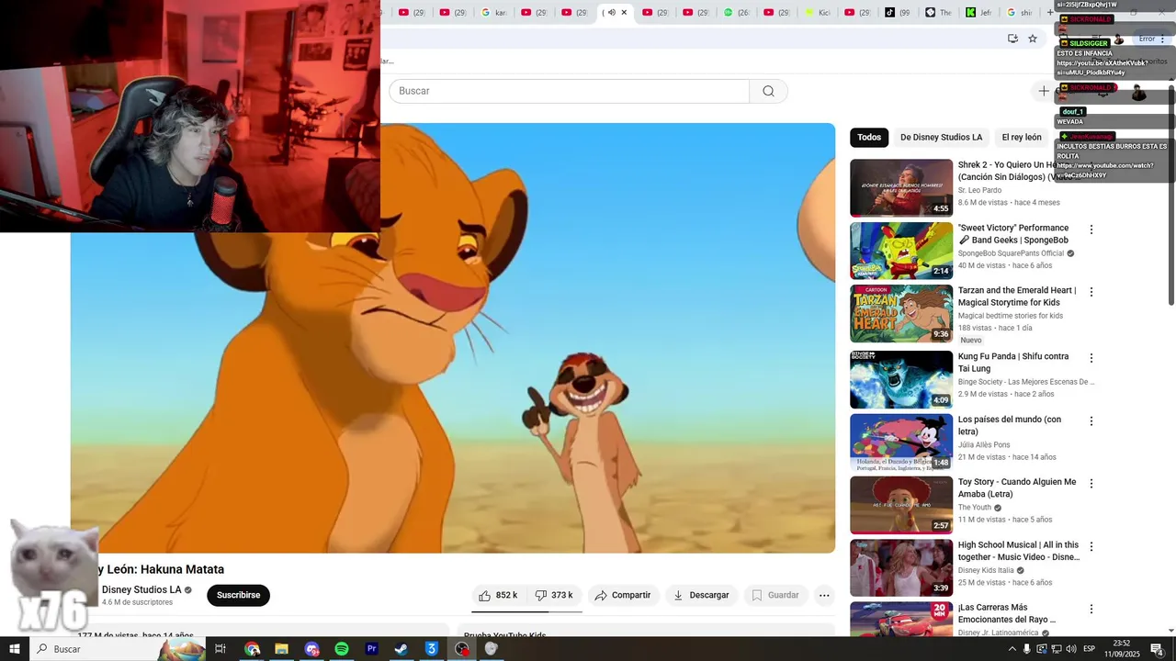Open options menu for Toy Story video

(1091, 484)
